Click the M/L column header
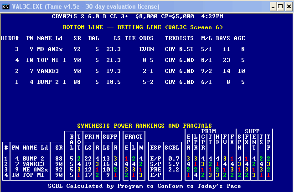 pyautogui.click(x=206, y=38)
